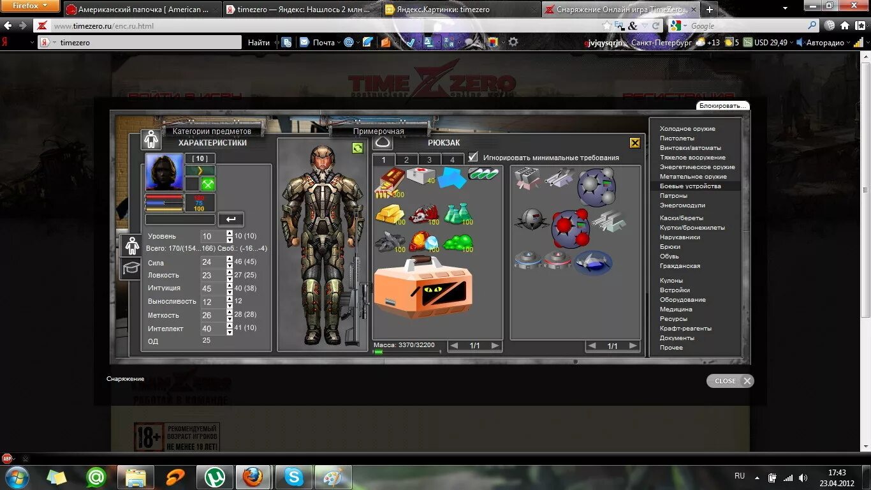Select the large grey spiked mine device
The image size is (871, 490).
click(x=596, y=188)
